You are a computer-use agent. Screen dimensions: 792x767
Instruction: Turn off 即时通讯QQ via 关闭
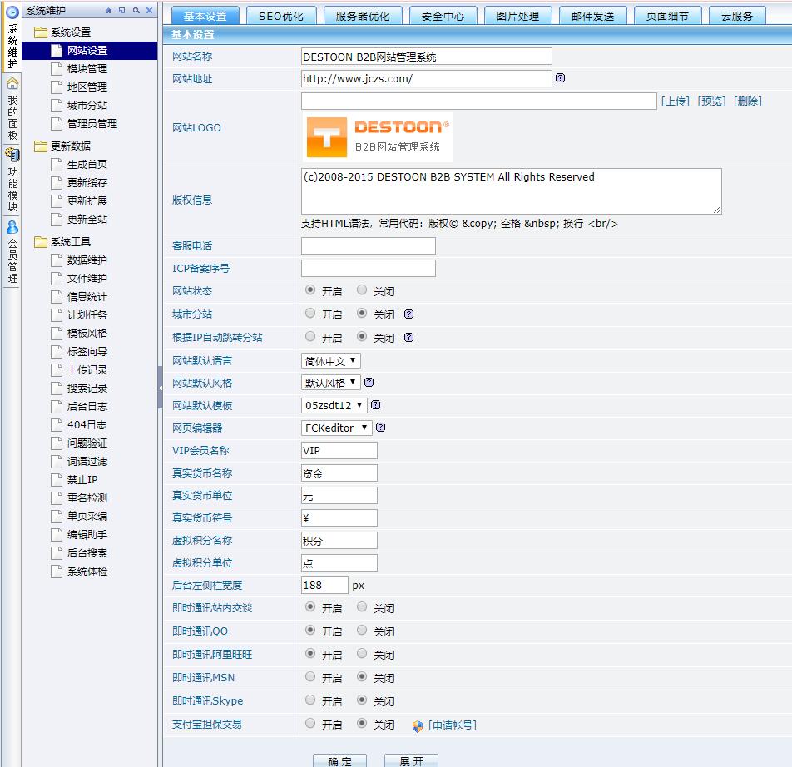[362, 631]
